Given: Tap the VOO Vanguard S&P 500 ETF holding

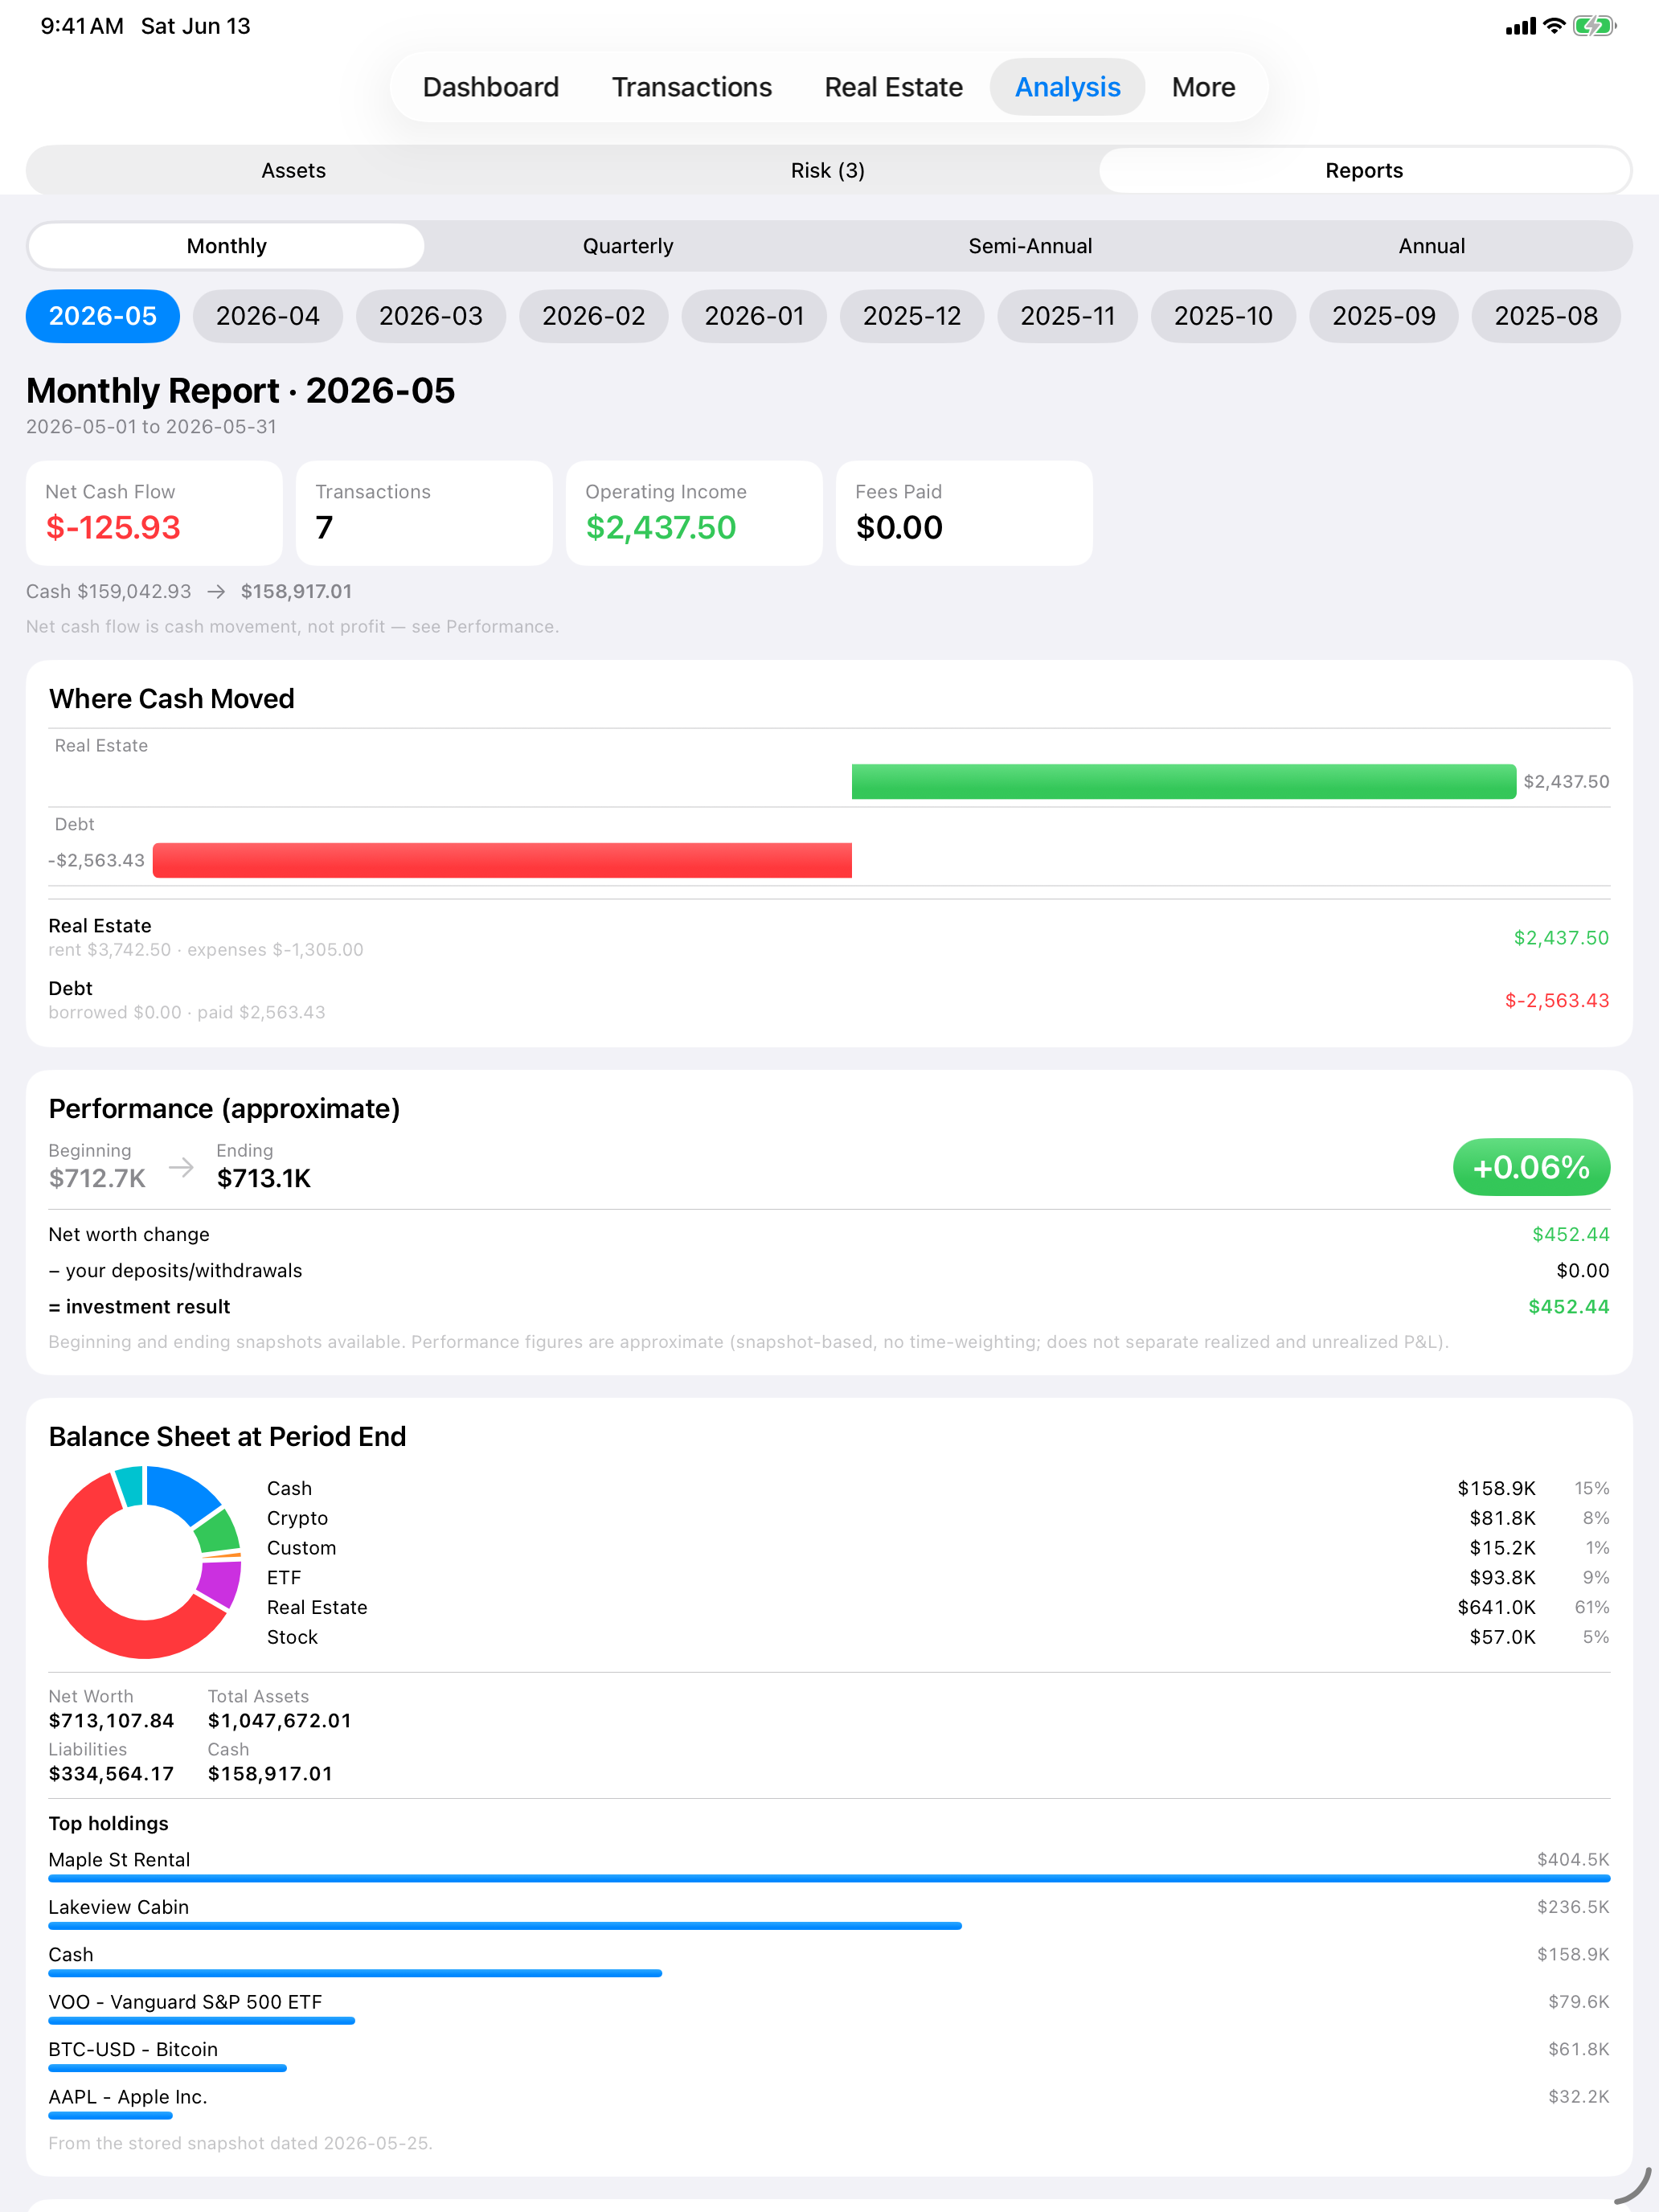Looking at the screenshot, I should click(829, 2007).
